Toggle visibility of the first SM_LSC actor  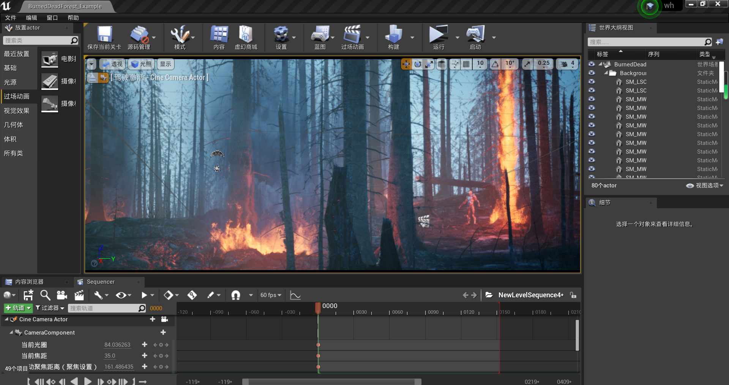tap(592, 82)
